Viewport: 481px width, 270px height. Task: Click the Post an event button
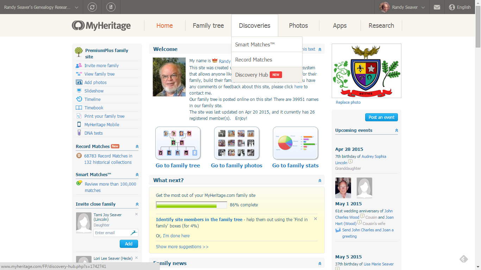381,117
